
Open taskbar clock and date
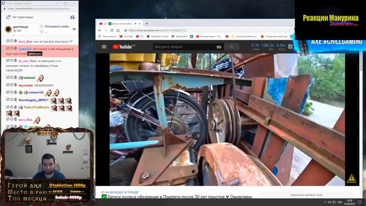349,202
